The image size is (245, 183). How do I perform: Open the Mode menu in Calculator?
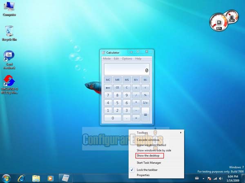point(107,59)
